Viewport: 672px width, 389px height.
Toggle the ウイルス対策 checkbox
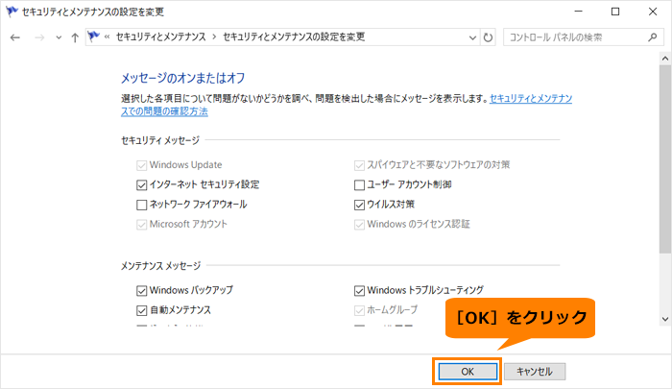359,205
